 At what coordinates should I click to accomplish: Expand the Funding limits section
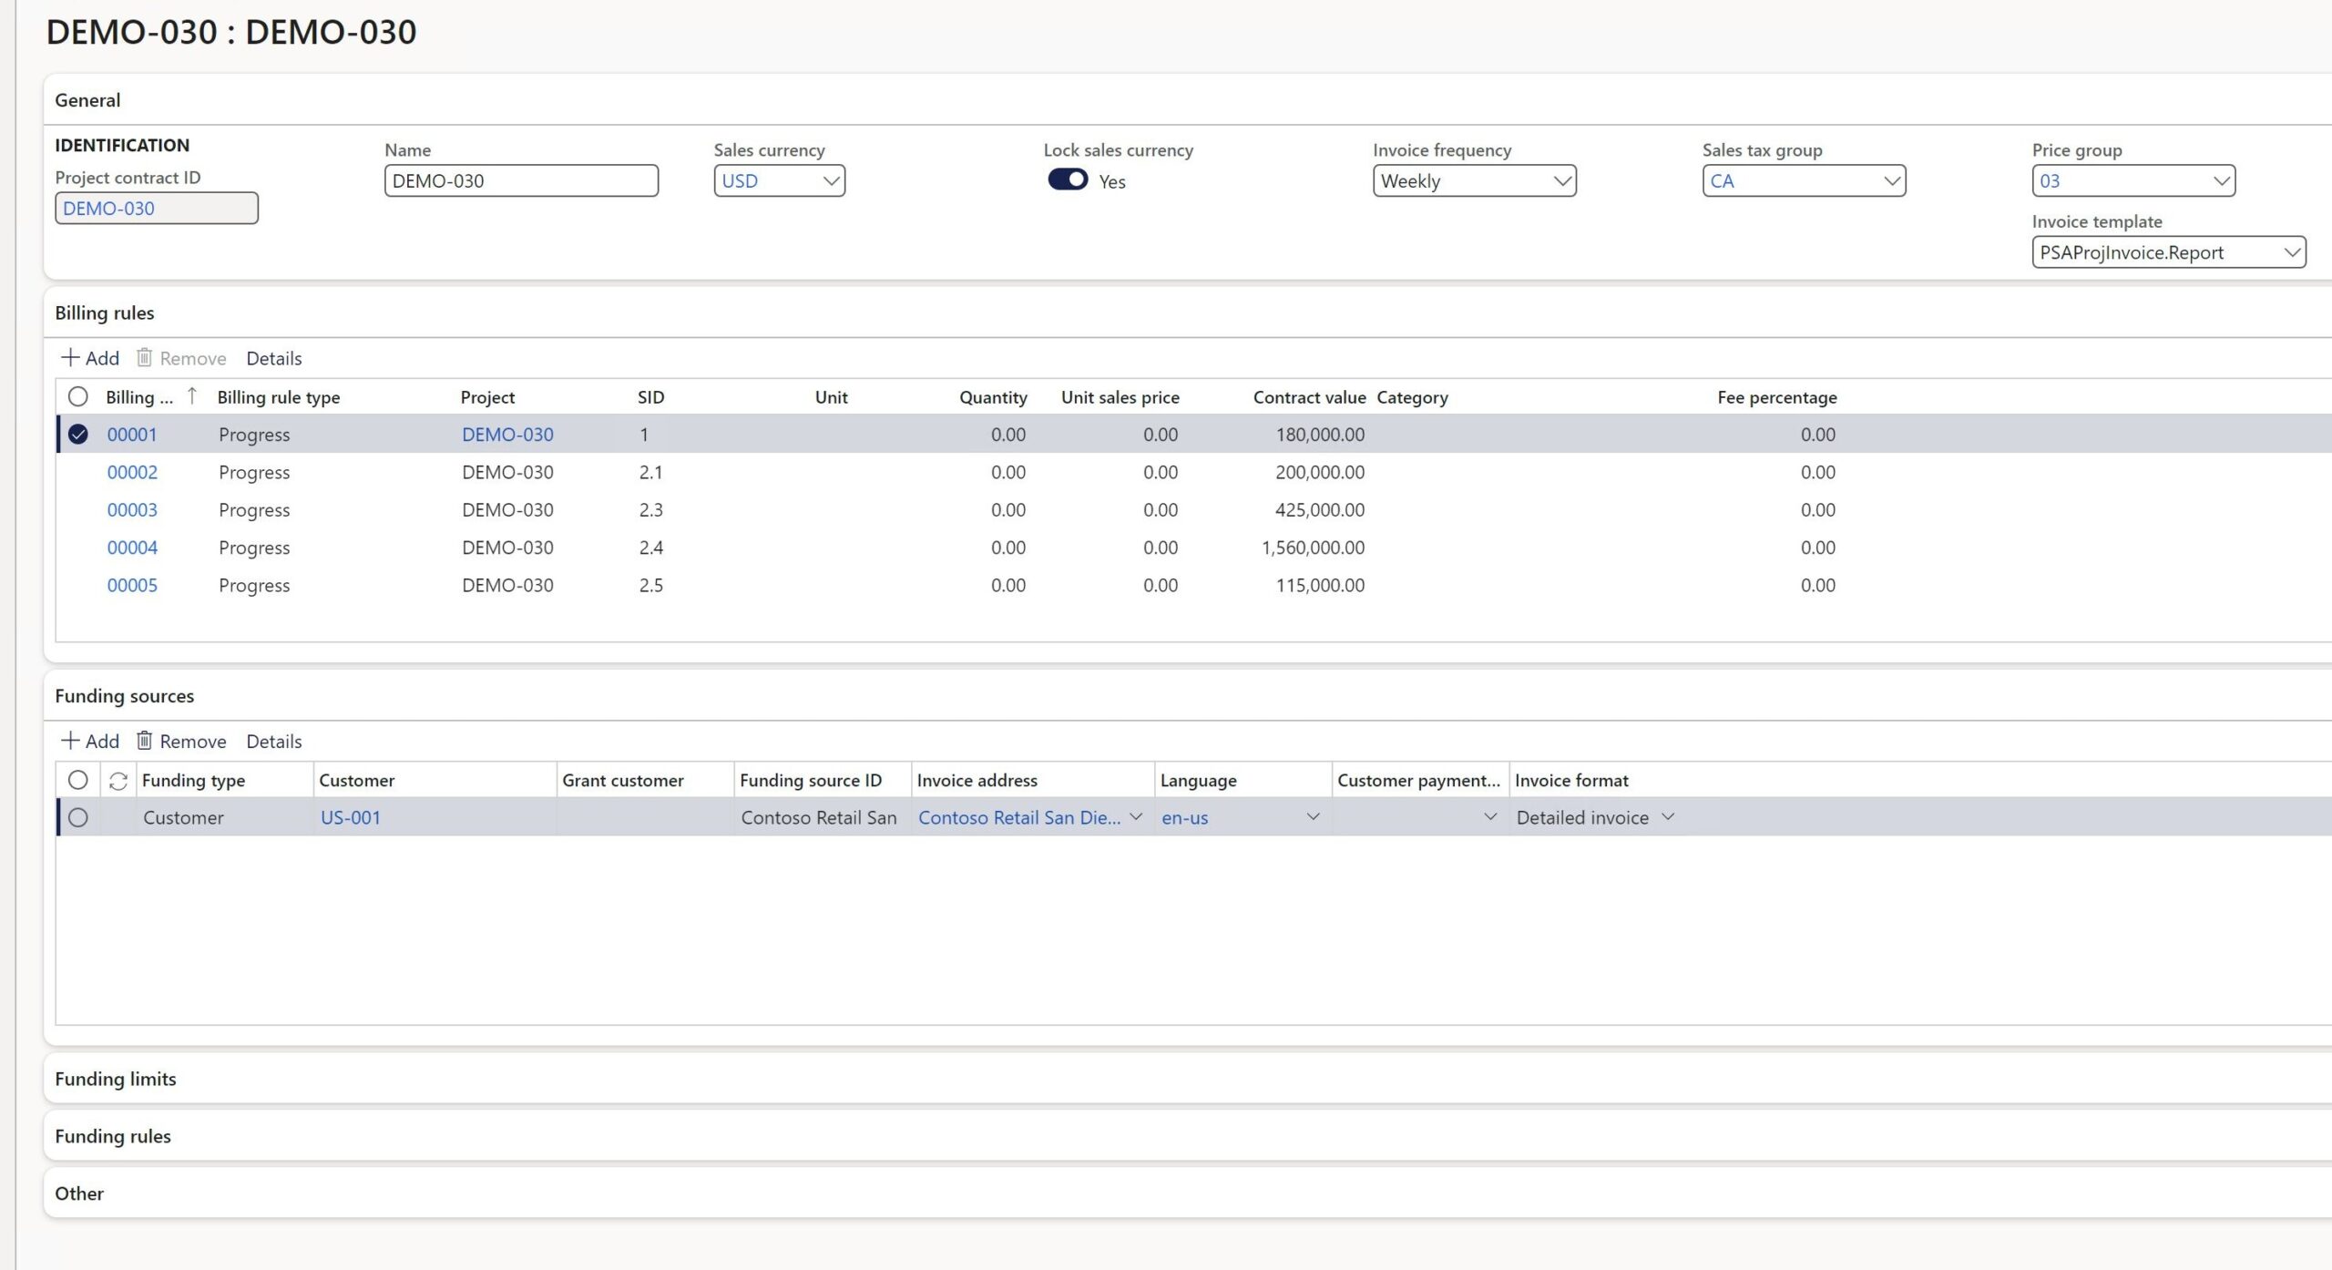click(x=116, y=1079)
